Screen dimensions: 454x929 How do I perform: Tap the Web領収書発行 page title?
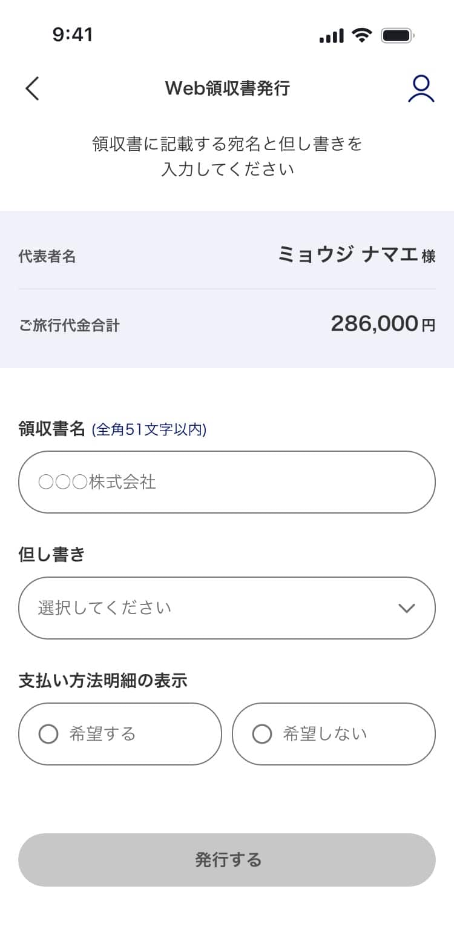[227, 88]
